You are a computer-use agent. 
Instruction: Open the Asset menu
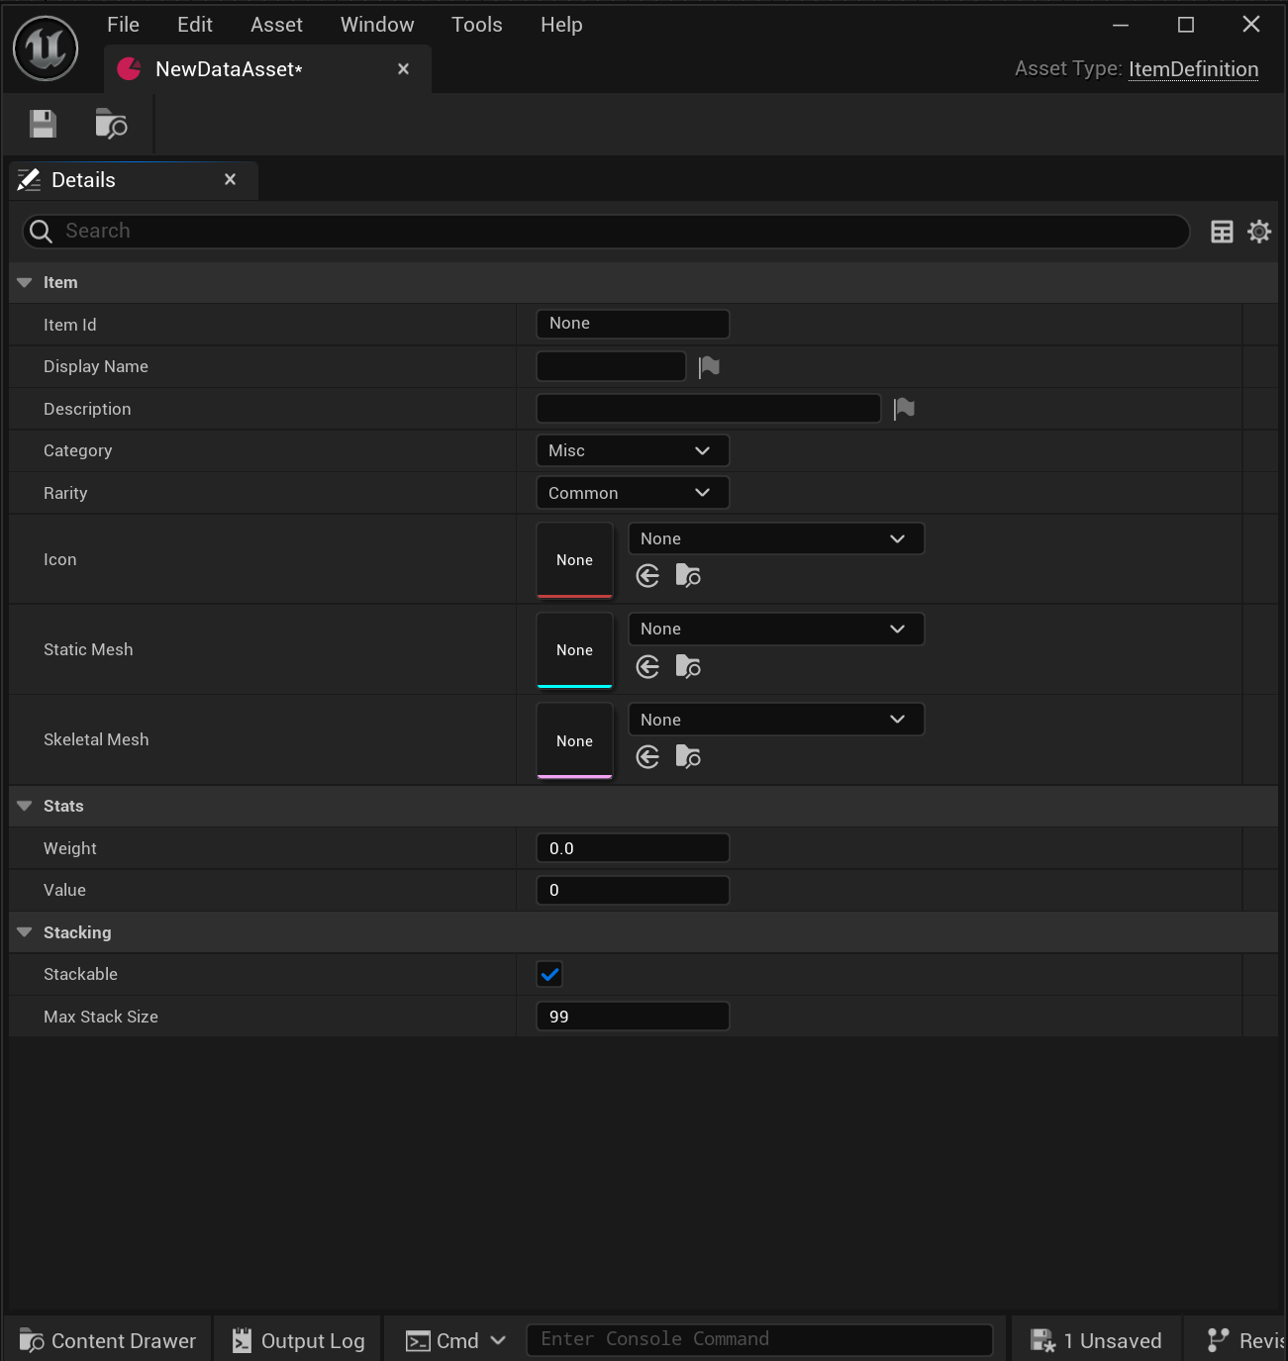(276, 25)
